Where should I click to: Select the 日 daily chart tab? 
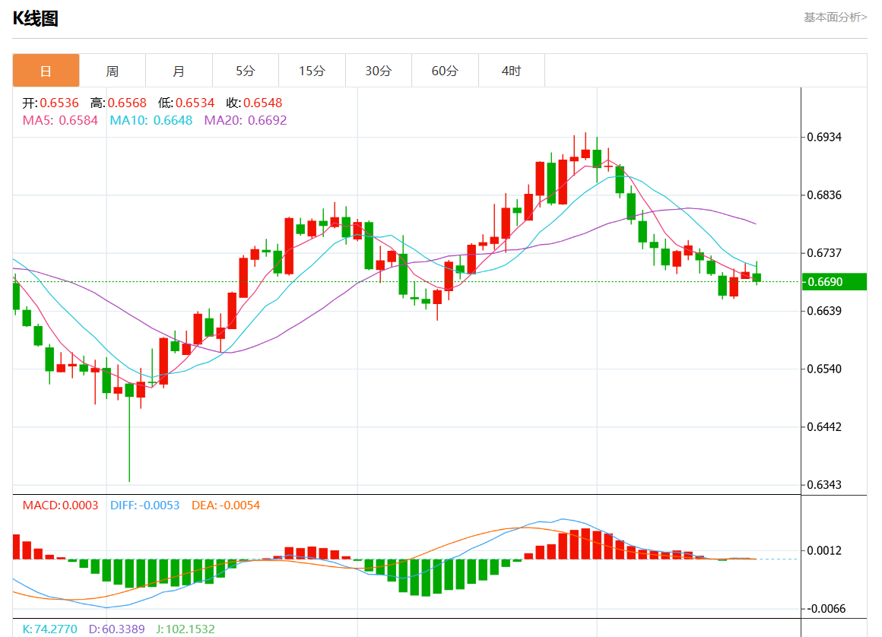click(46, 71)
